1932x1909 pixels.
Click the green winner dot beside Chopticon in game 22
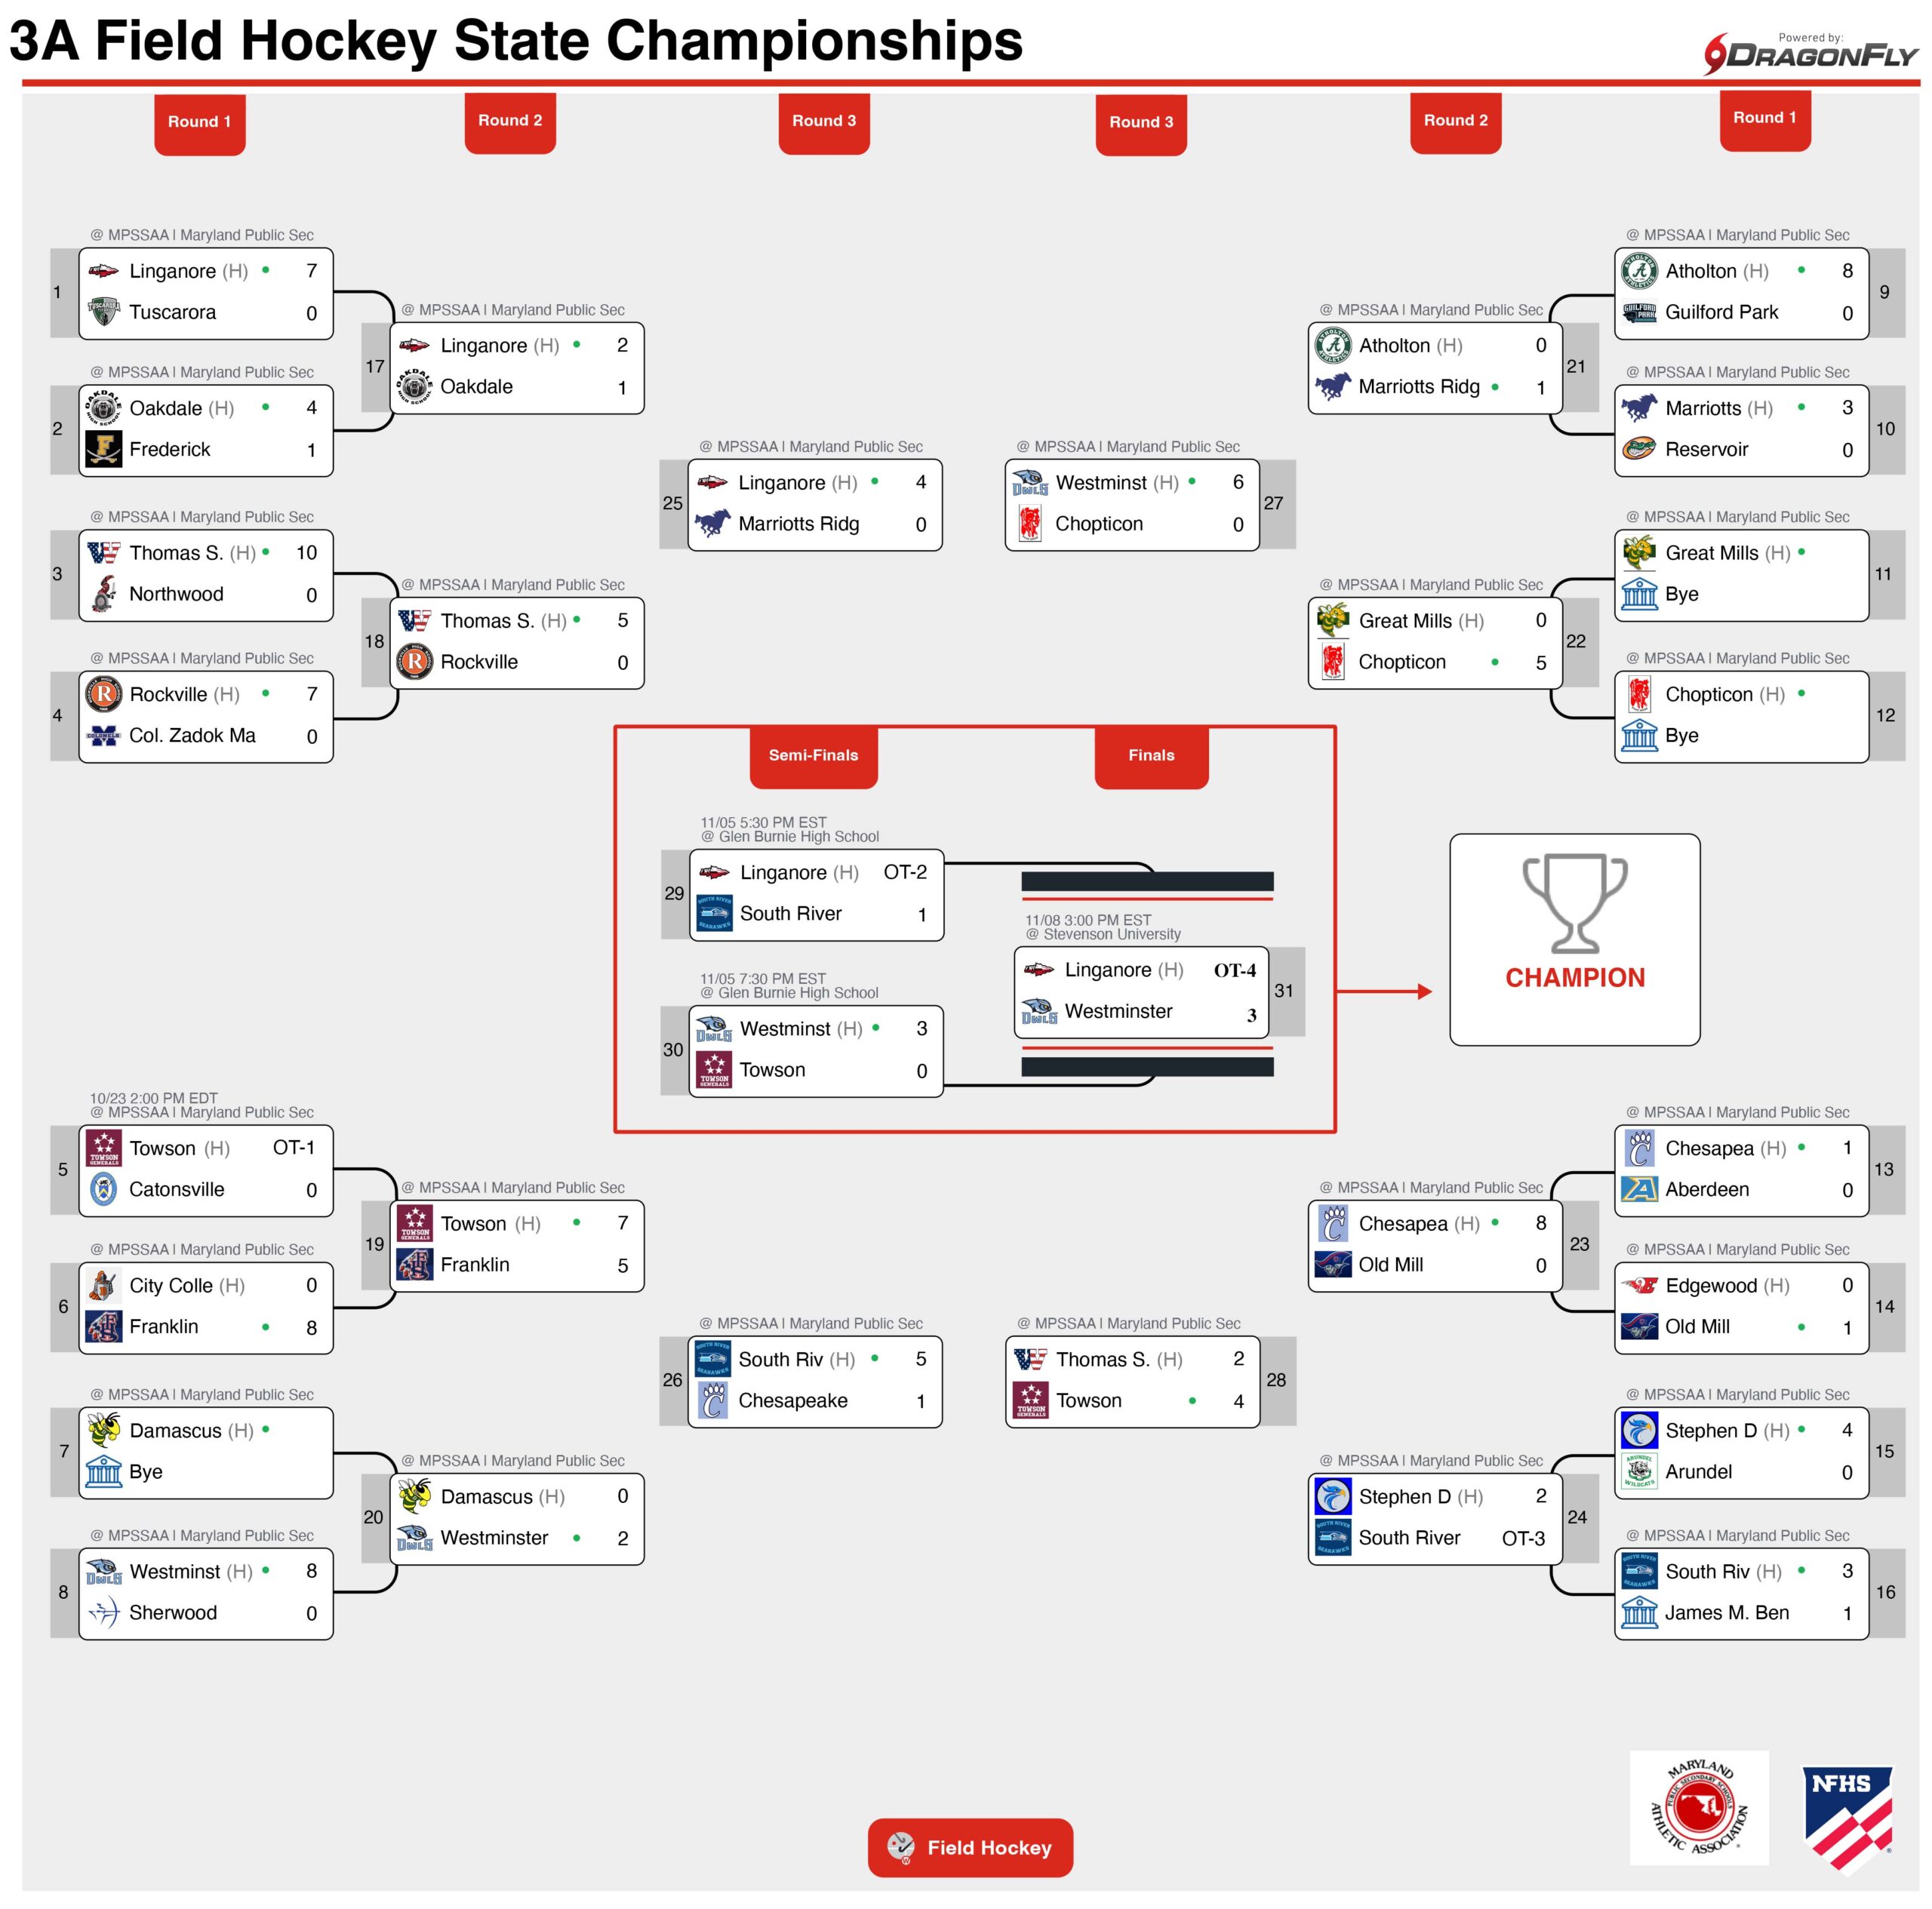pyautogui.click(x=1494, y=662)
